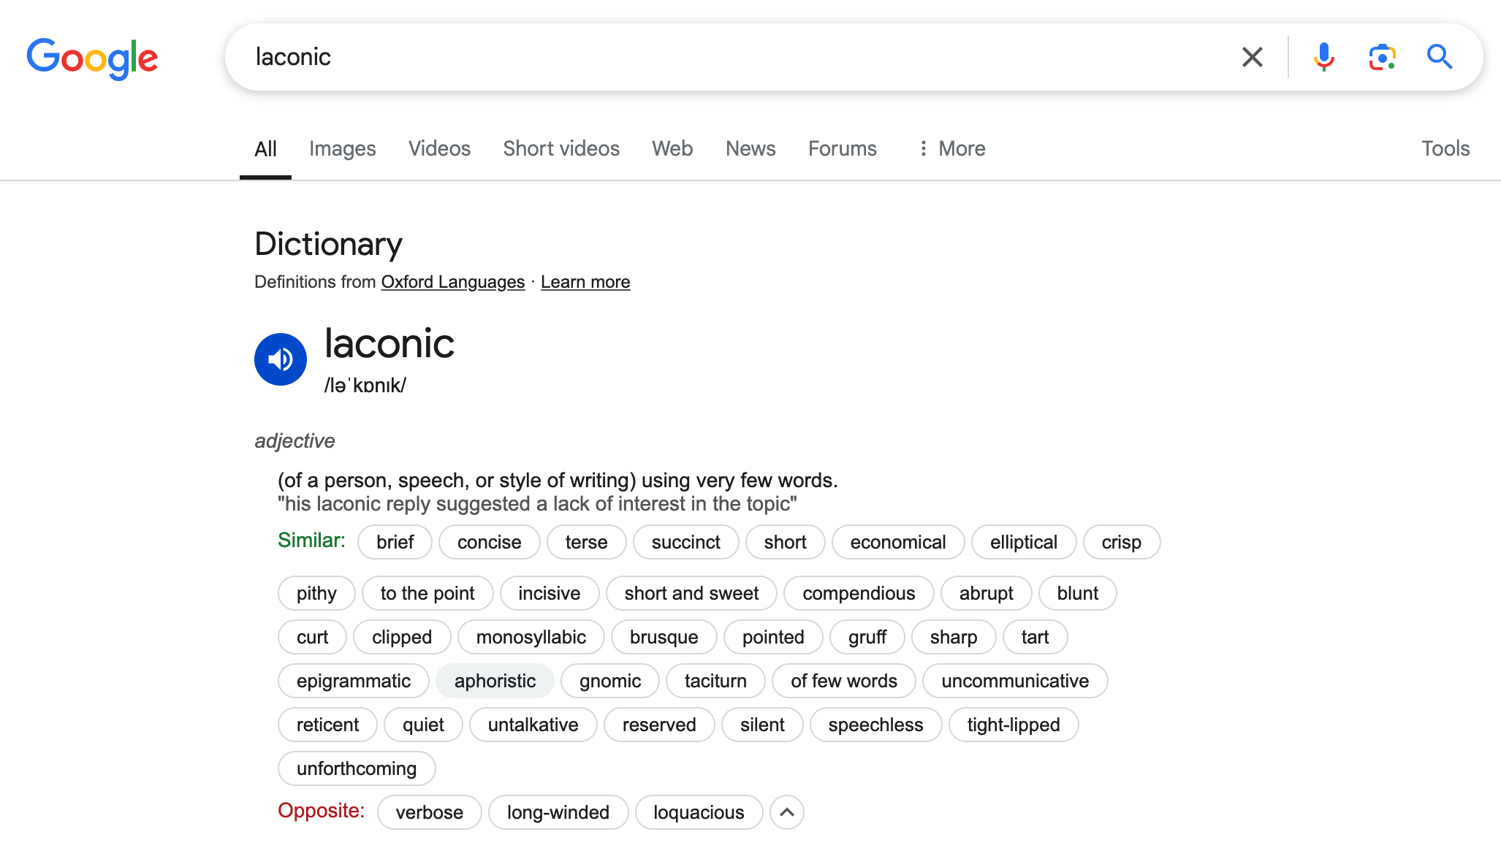
Task: Play pronunciation audio for laconic
Action: pyautogui.click(x=281, y=359)
